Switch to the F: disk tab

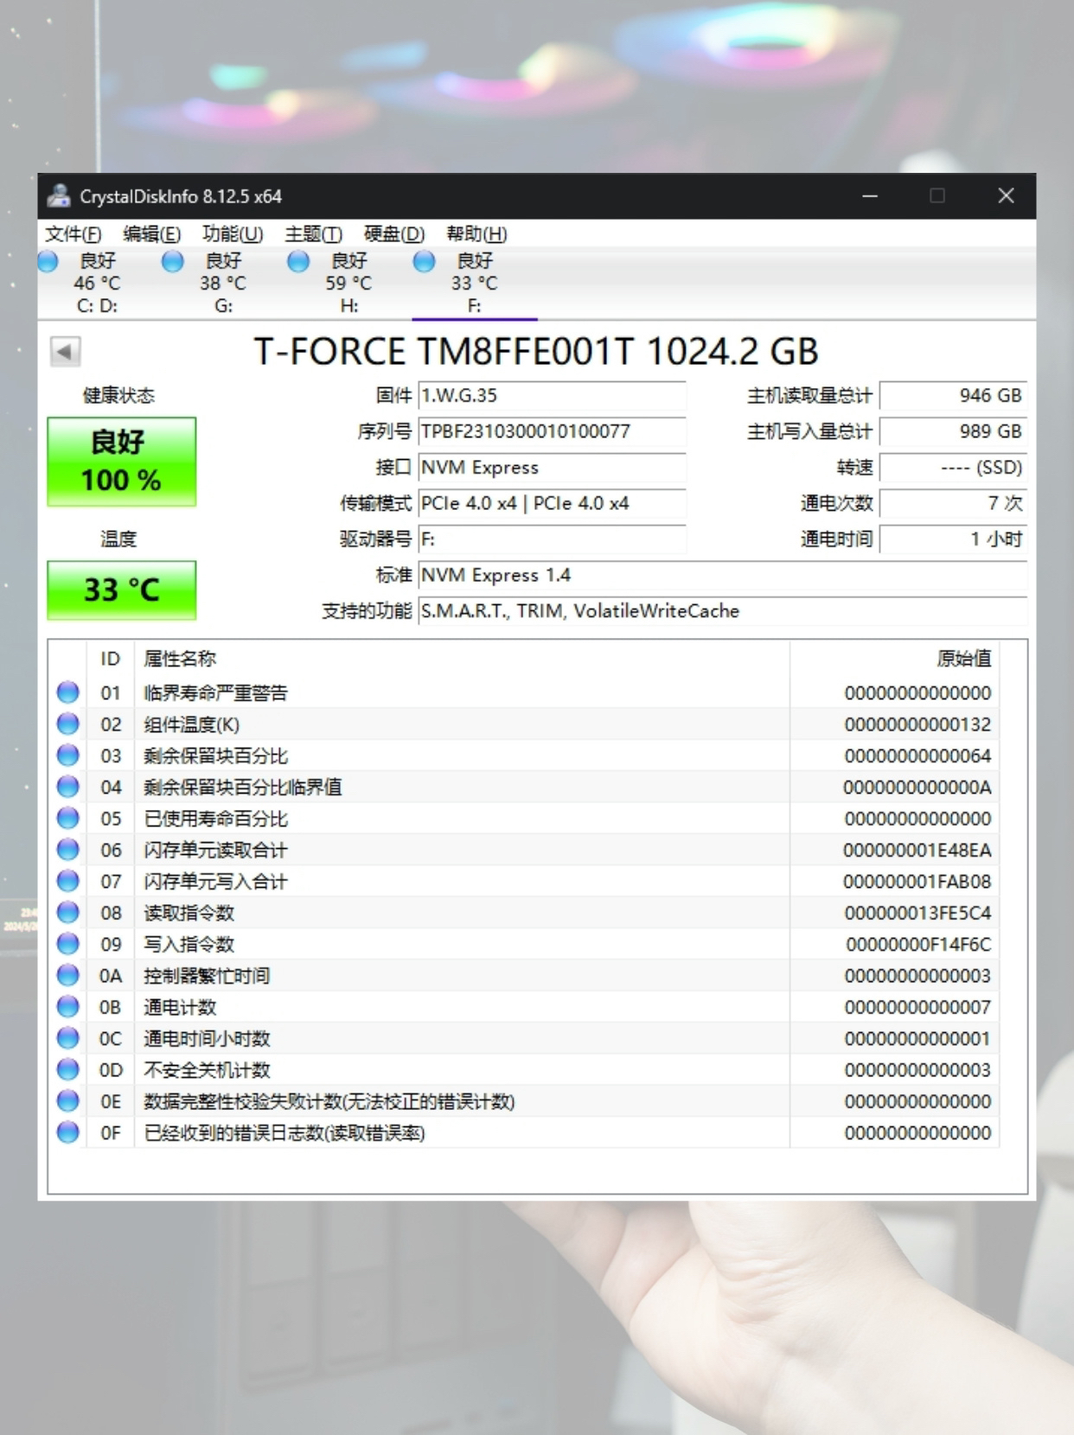(x=474, y=283)
